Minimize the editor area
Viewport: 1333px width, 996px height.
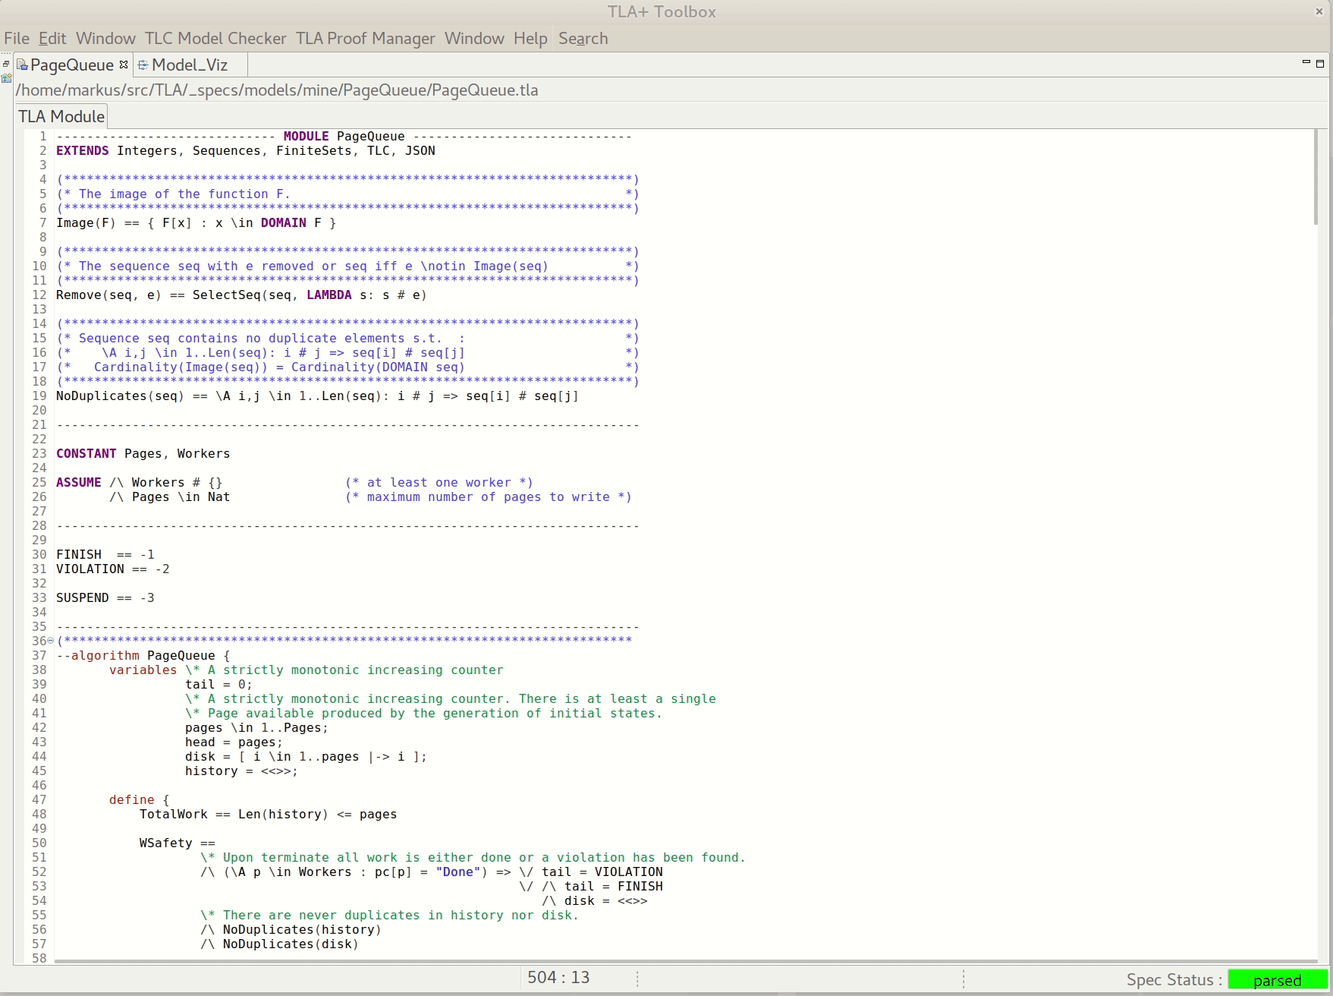pos(1306,62)
